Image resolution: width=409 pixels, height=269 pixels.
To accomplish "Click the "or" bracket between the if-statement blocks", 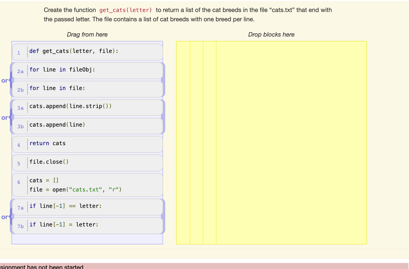I will point(5,217).
